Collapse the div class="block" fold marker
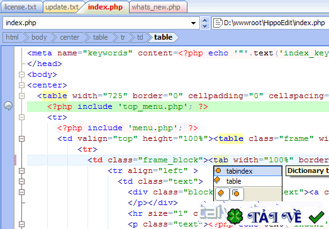 click(21, 193)
